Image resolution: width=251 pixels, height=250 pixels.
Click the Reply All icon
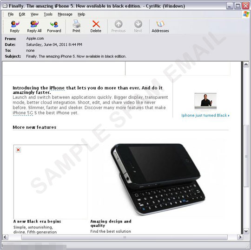point(34,26)
